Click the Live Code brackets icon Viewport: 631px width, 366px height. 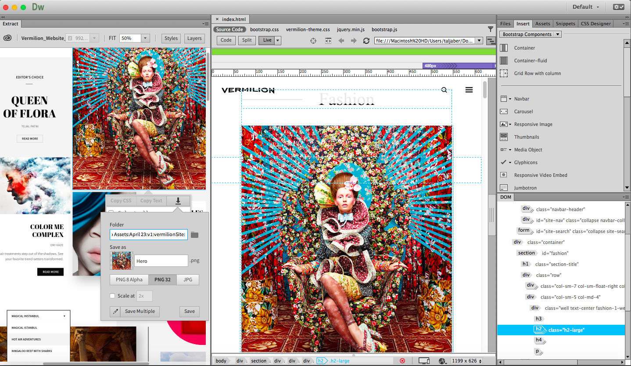click(x=328, y=40)
